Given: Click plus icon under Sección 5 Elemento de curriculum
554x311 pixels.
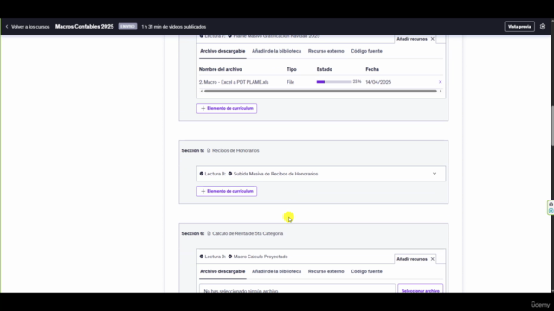Looking at the screenshot, I should (x=203, y=191).
